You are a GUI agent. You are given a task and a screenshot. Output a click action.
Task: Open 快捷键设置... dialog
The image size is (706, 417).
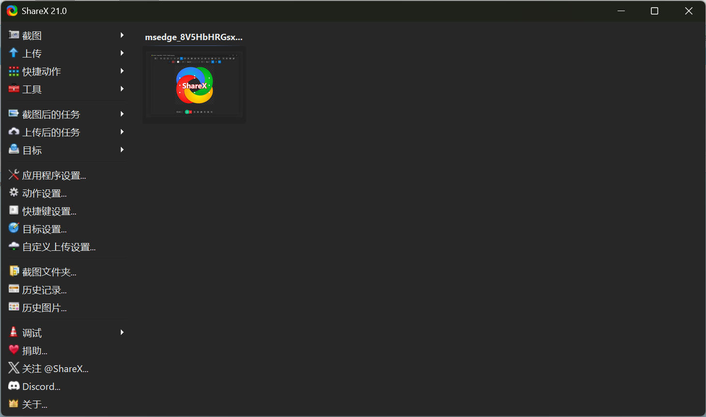(67, 211)
